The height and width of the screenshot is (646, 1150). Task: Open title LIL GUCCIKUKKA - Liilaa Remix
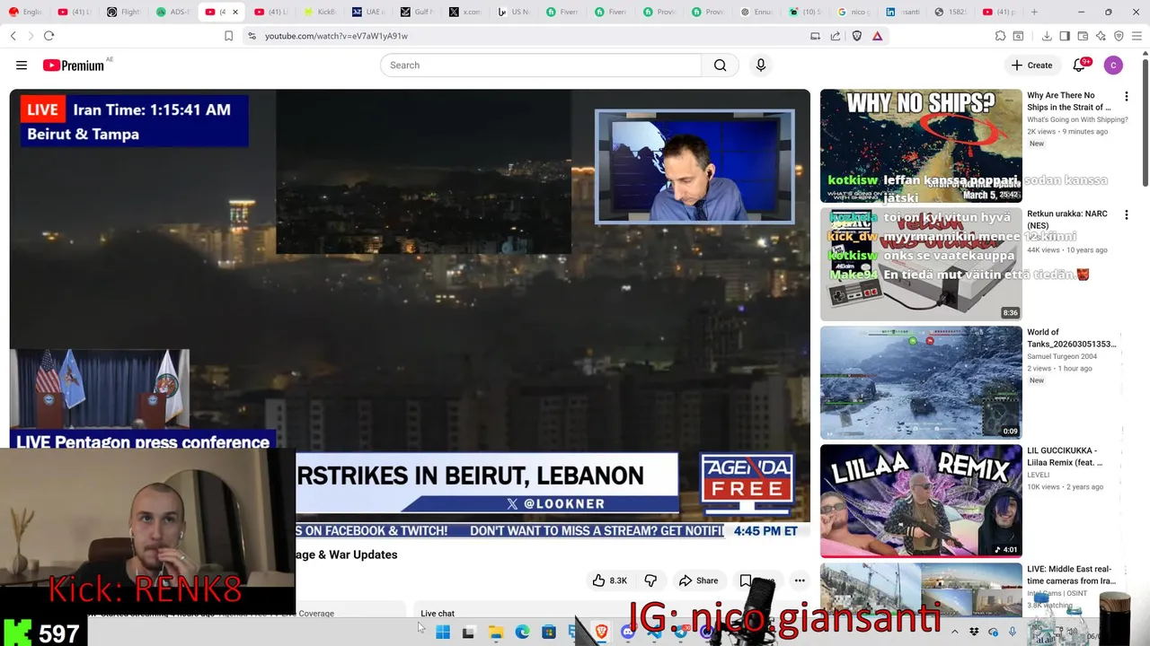pyautogui.click(x=1065, y=457)
